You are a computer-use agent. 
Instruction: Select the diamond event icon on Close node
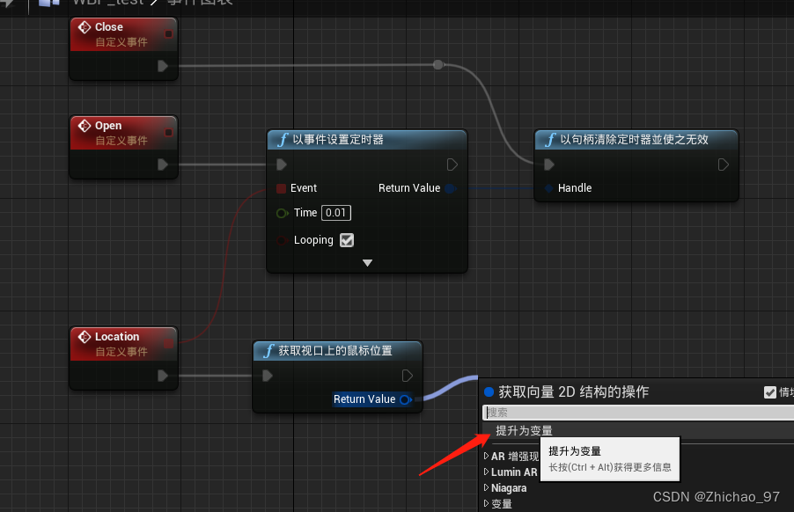tap(85, 26)
